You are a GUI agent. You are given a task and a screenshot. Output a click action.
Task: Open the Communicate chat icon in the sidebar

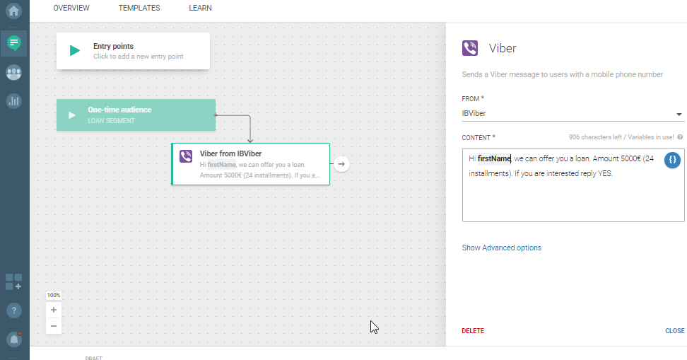point(13,43)
